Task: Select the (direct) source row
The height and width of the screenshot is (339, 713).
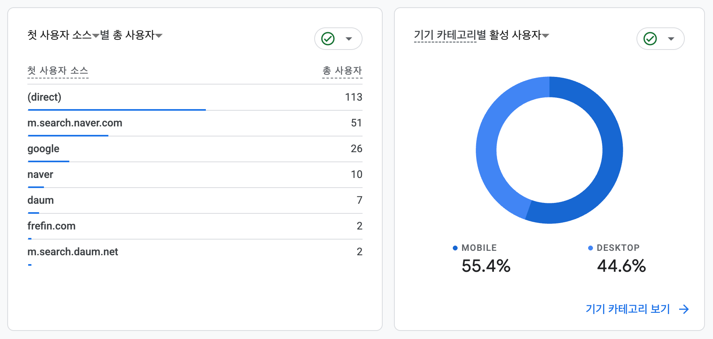Action: pos(195,97)
